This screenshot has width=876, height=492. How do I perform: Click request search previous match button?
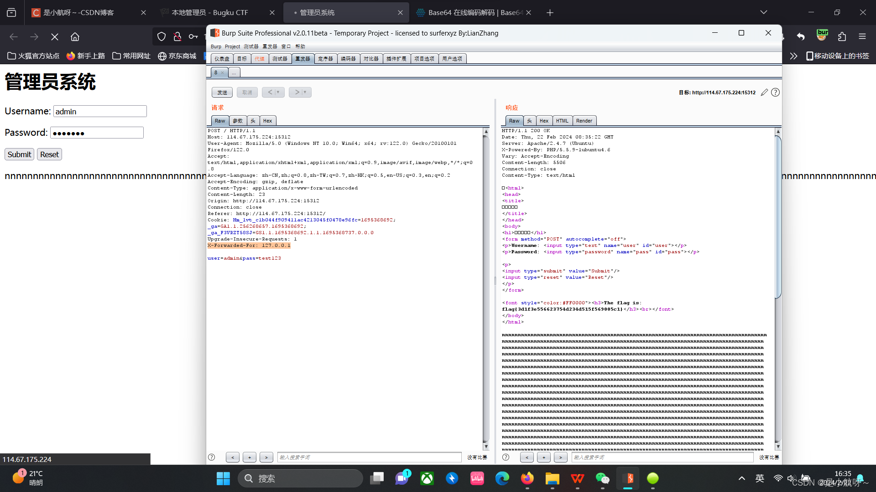point(233,457)
